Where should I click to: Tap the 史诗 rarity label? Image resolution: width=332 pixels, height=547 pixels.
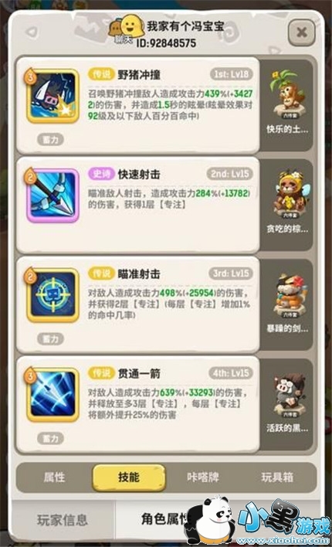tap(101, 175)
